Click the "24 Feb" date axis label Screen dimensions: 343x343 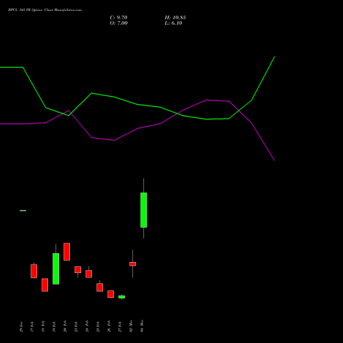87,327
